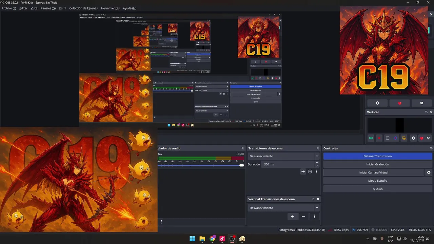This screenshot has width=434, height=244.
Task: Toggle Modo Estudio
Action: pyautogui.click(x=378, y=181)
